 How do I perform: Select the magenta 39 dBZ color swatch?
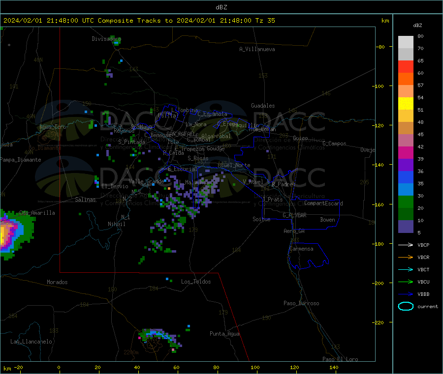(406, 152)
